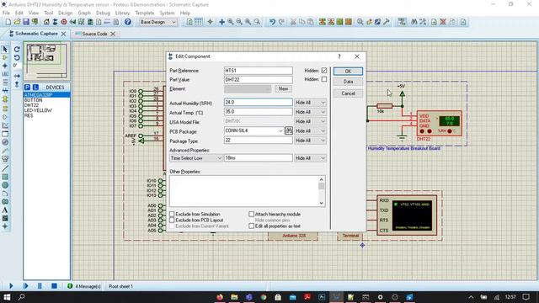
Task: Click the 'P' pick from libraries button
Action: (x=28, y=88)
